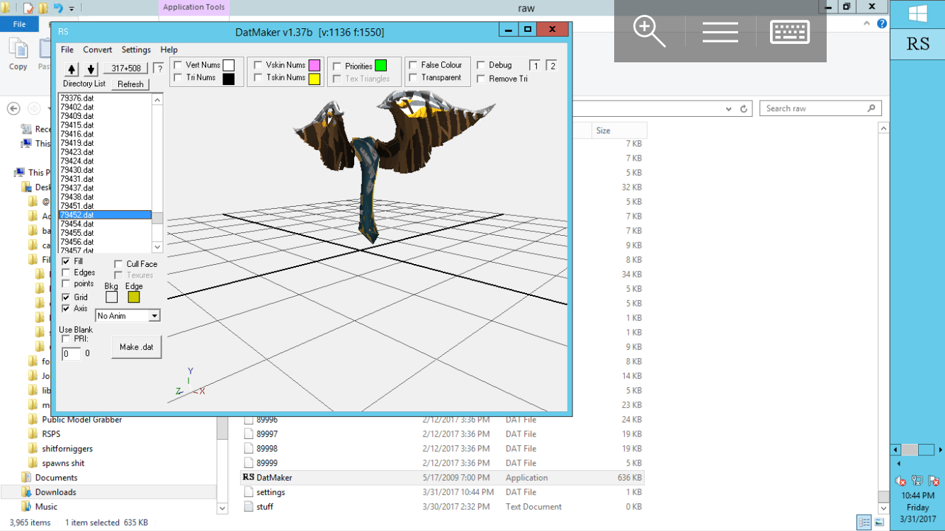The height and width of the screenshot is (531, 945).
Task: Open the magnifier zoom overlay icon
Action: (650, 32)
